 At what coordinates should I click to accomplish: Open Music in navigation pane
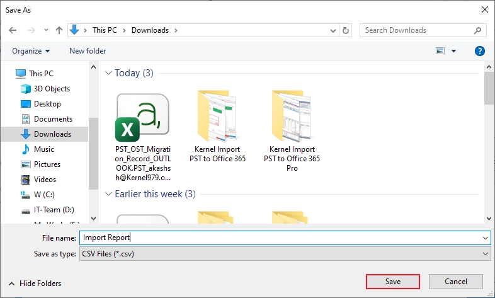pos(37,149)
